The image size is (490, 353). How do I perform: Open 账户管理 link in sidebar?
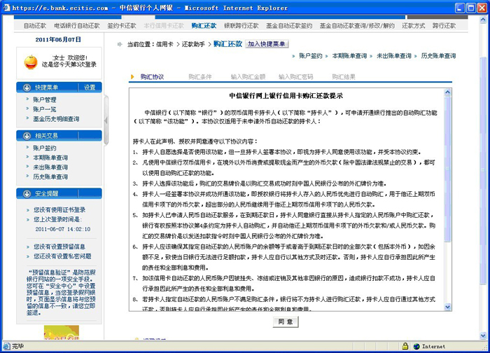45,100
